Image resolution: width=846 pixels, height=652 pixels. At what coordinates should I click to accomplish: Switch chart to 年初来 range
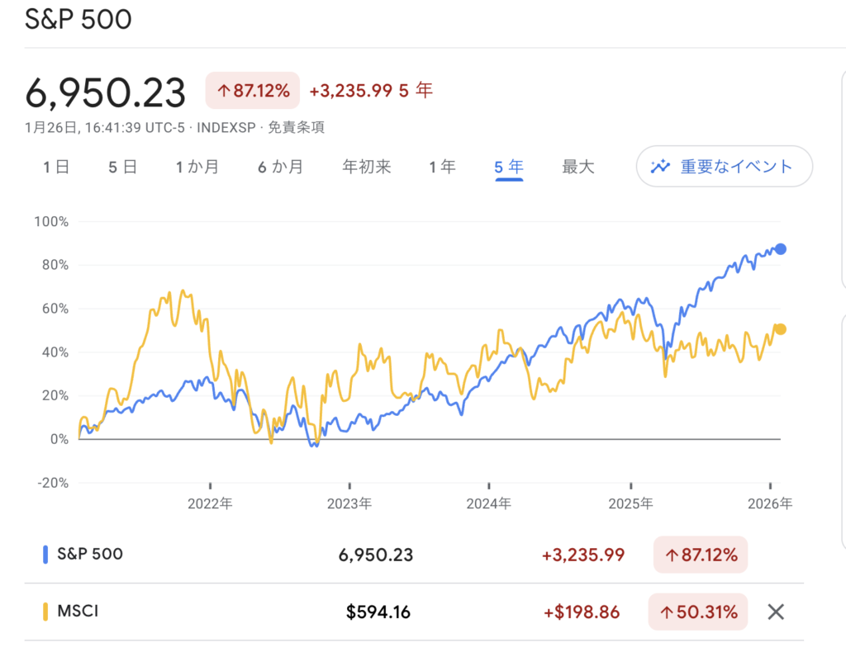367,167
